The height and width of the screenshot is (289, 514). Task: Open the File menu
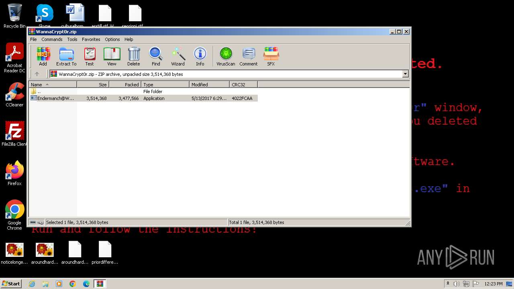(33, 39)
